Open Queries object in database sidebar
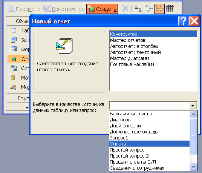The height and width of the screenshot is (173, 202). (18, 40)
